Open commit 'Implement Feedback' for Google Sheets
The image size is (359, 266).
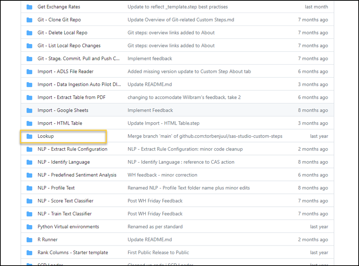pos(150,111)
